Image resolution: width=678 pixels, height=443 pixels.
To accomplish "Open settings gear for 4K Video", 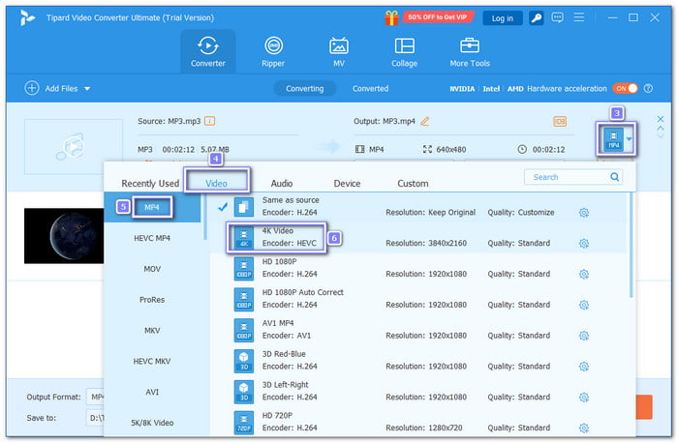I will pos(584,244).
